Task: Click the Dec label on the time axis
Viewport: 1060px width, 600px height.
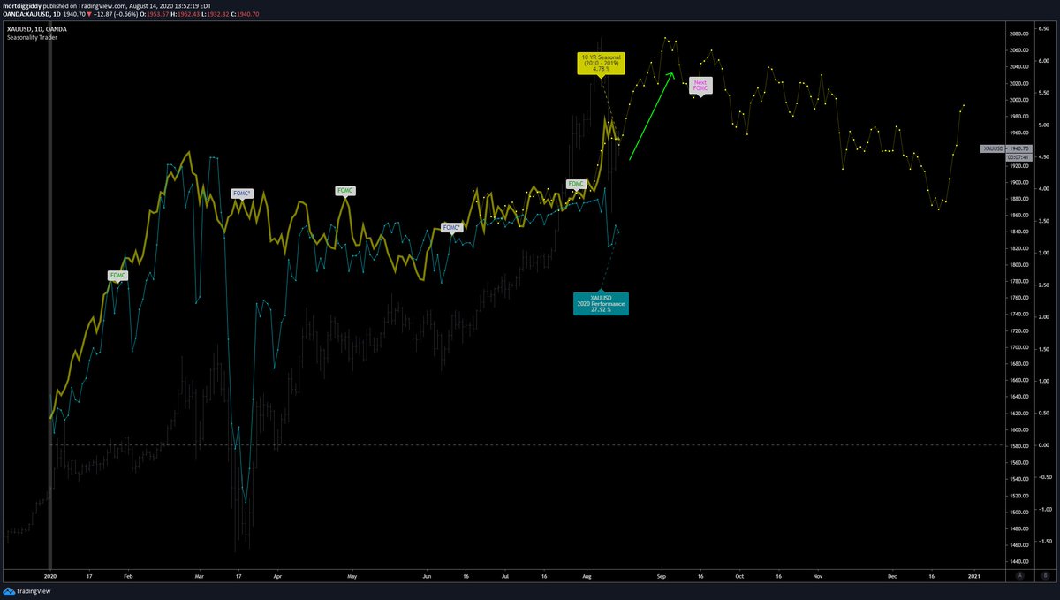Action: (892, 575)
